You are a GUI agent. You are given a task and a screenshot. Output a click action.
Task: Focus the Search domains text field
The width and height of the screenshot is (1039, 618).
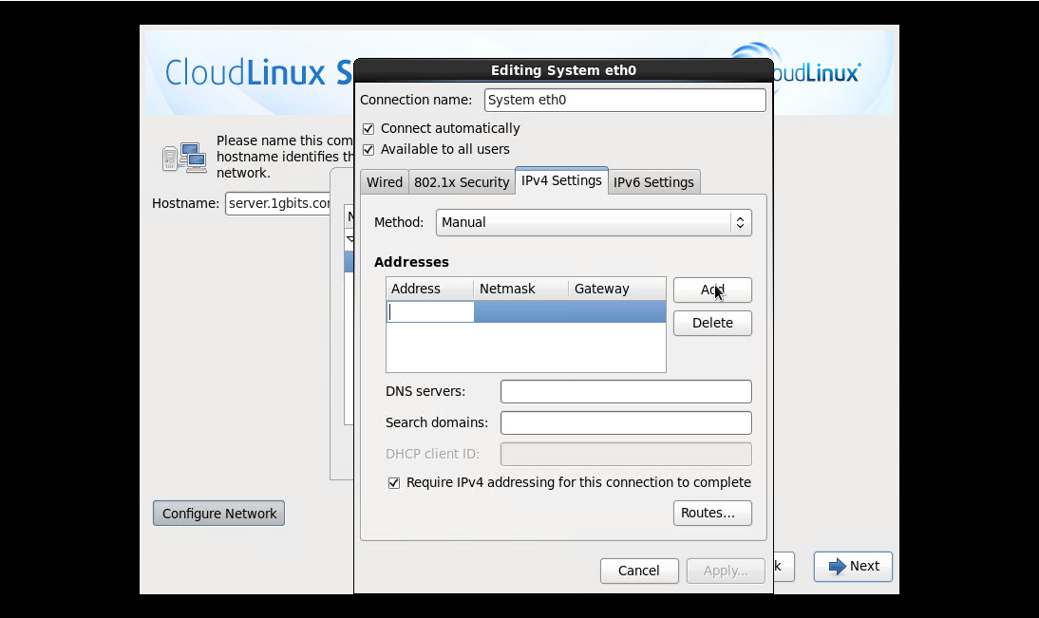tap(626, 422)
